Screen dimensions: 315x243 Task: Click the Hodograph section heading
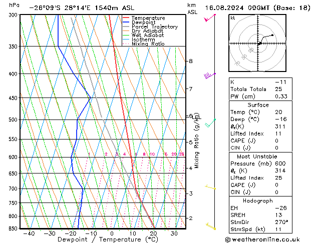(x=258, y=201)
